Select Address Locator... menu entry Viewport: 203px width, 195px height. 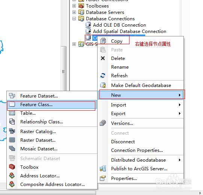pyautogui.click(x=52, y=176)
